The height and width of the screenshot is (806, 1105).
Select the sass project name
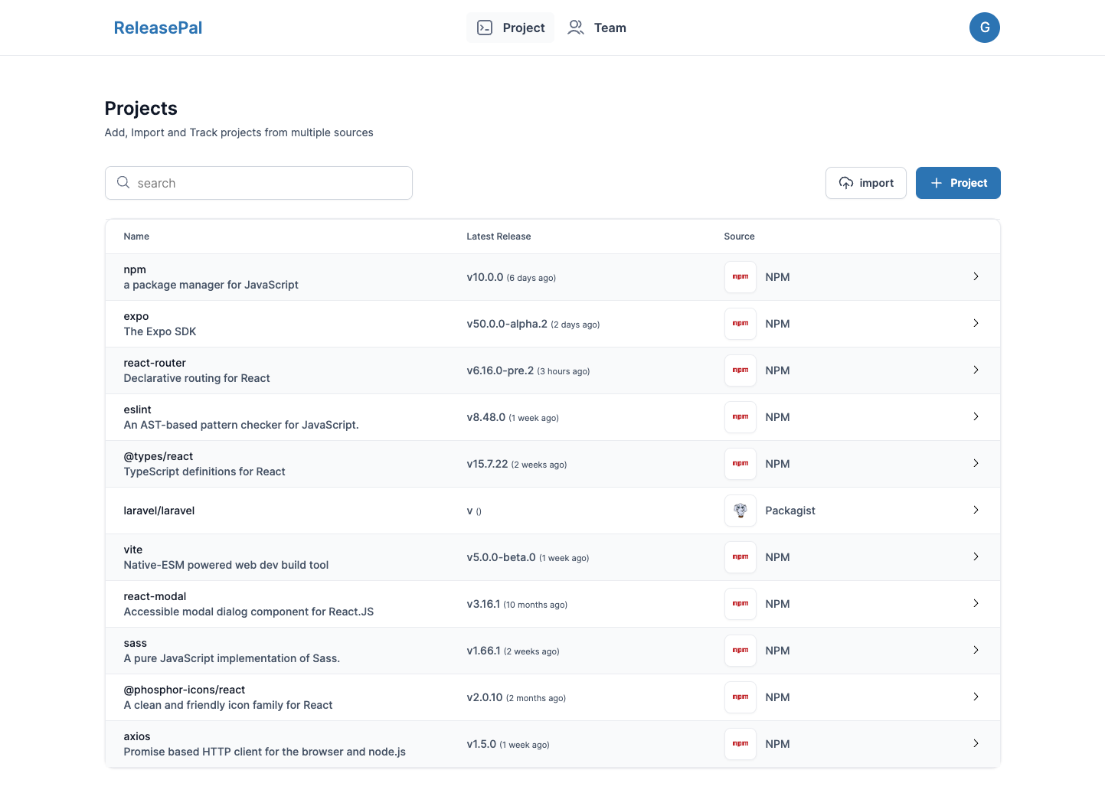click(x=136, y=643)
